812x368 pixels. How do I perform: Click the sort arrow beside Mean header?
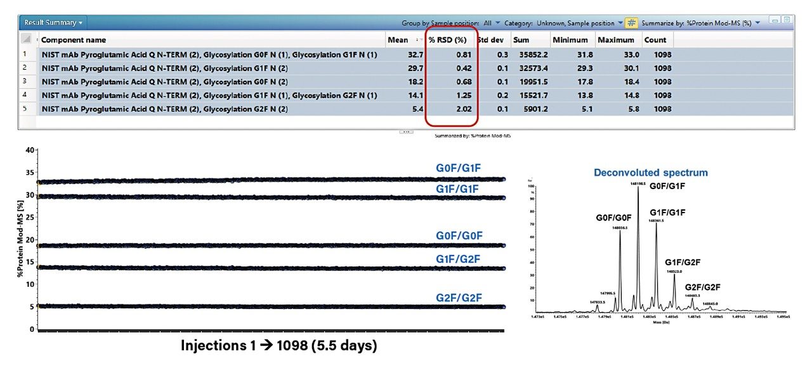click(419, 39)
